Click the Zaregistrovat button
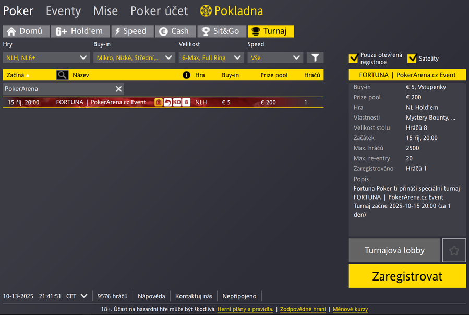This screenshot has width=469, height=315. [x=407, y=276]
